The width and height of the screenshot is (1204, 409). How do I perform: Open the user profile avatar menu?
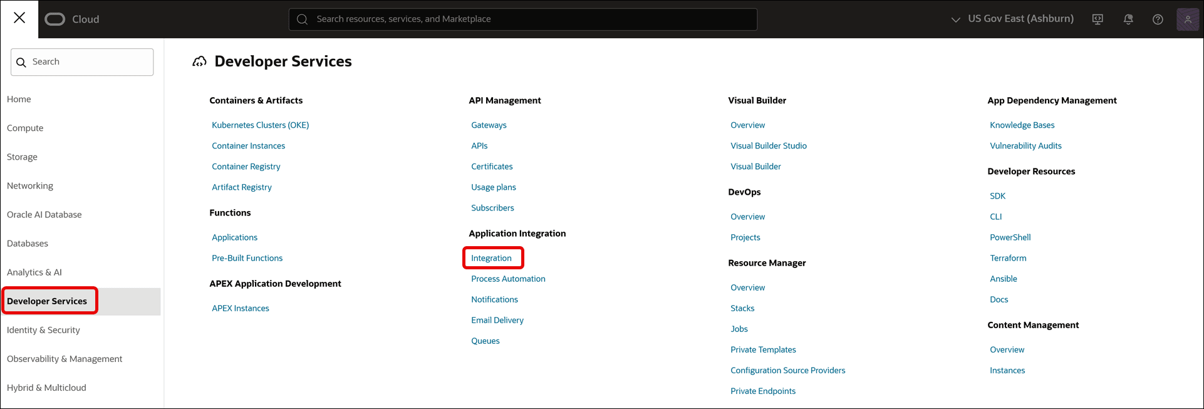1188,19
